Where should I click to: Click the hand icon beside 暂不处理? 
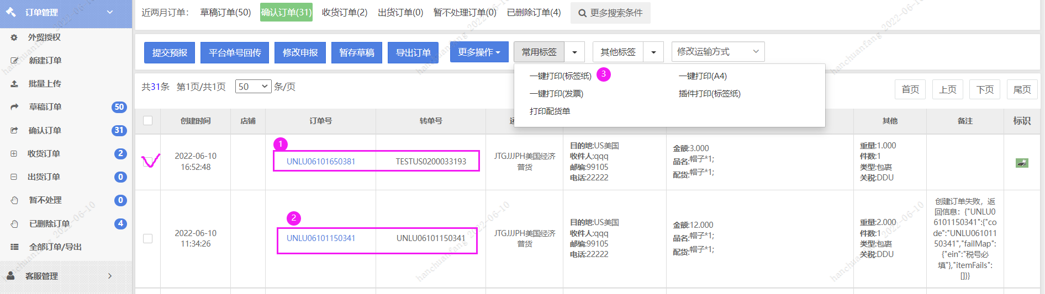click(14, 200)
